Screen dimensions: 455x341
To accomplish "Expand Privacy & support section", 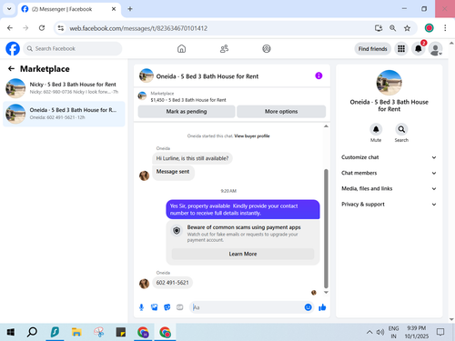I will (389, 205).
